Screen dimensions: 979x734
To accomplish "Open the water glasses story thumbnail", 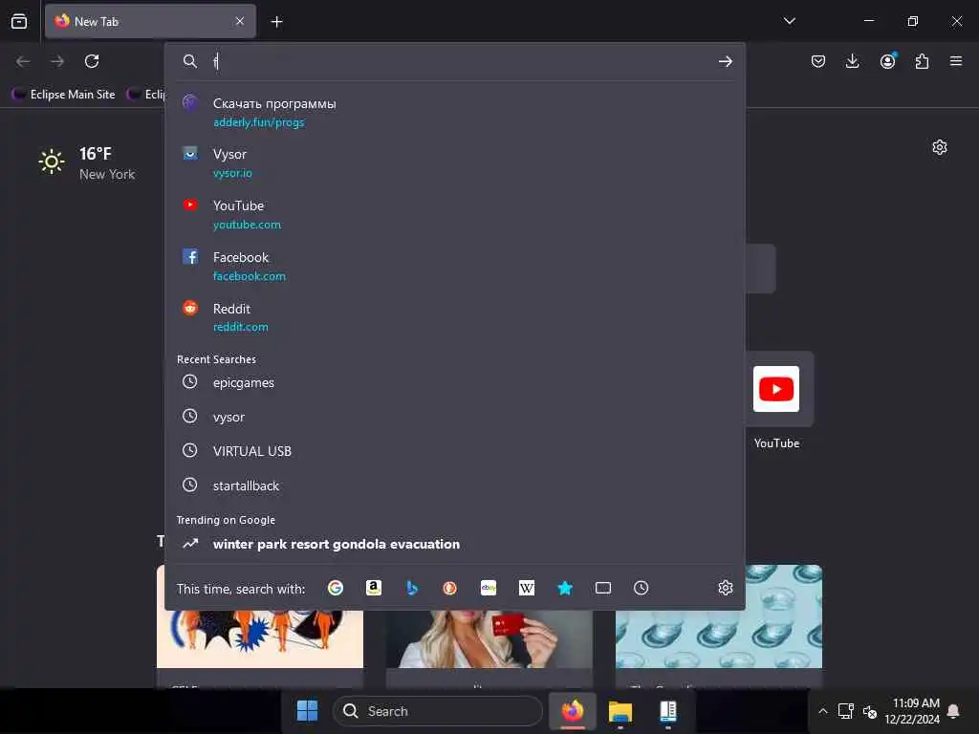I will [719, 638].
